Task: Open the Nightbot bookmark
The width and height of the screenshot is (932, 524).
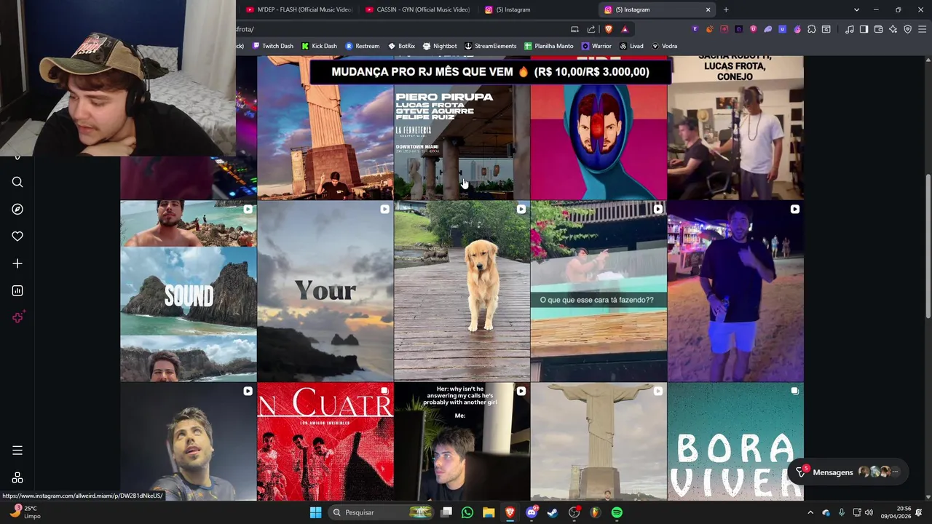Action: (x=440, y=46)
